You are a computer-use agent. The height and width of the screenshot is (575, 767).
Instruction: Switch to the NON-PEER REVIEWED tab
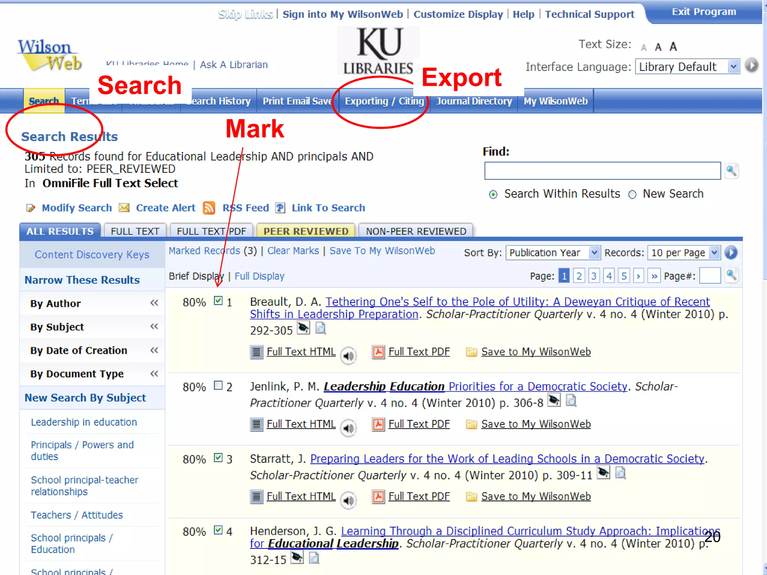click(416, 231)
